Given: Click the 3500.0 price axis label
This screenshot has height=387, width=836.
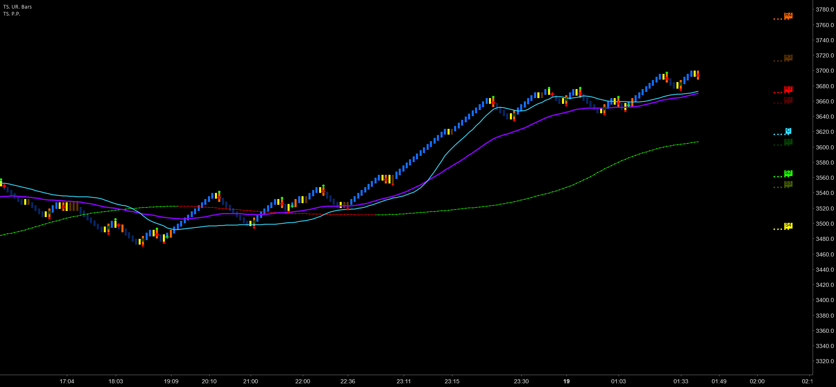Looking at the screenshot, I should (825, 224).
